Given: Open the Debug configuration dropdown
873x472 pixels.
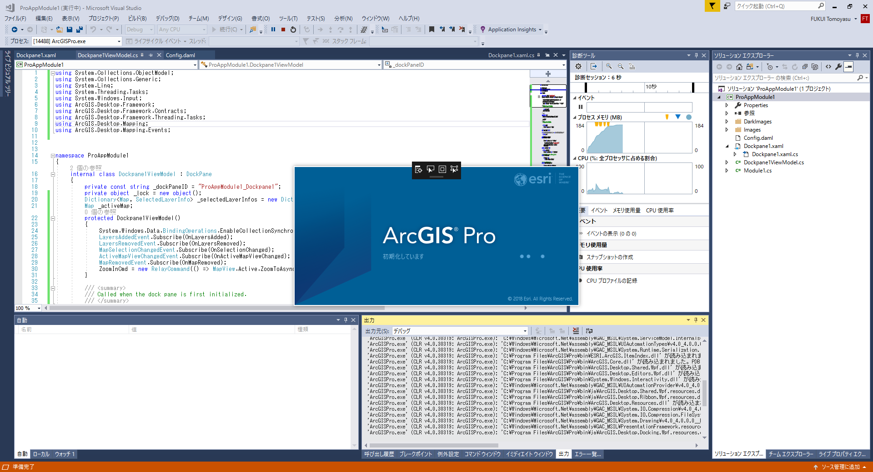Looking at the screenshot, I should [x=140, y=29].
